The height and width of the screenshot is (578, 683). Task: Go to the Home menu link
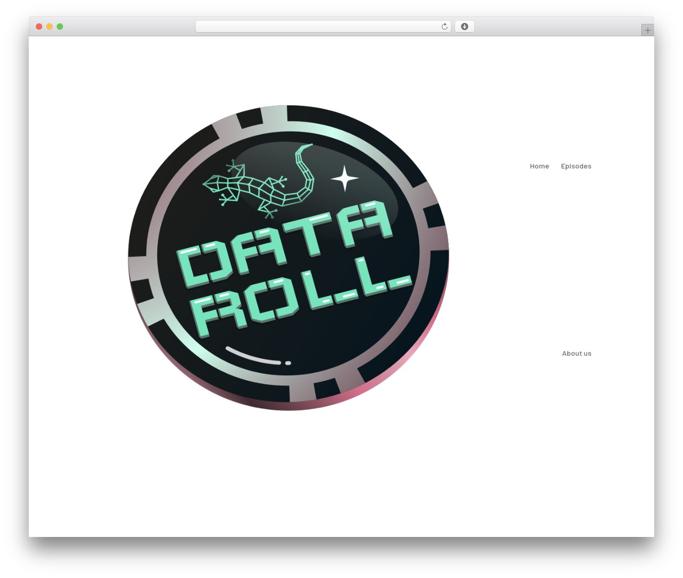(x=539, y=166)
